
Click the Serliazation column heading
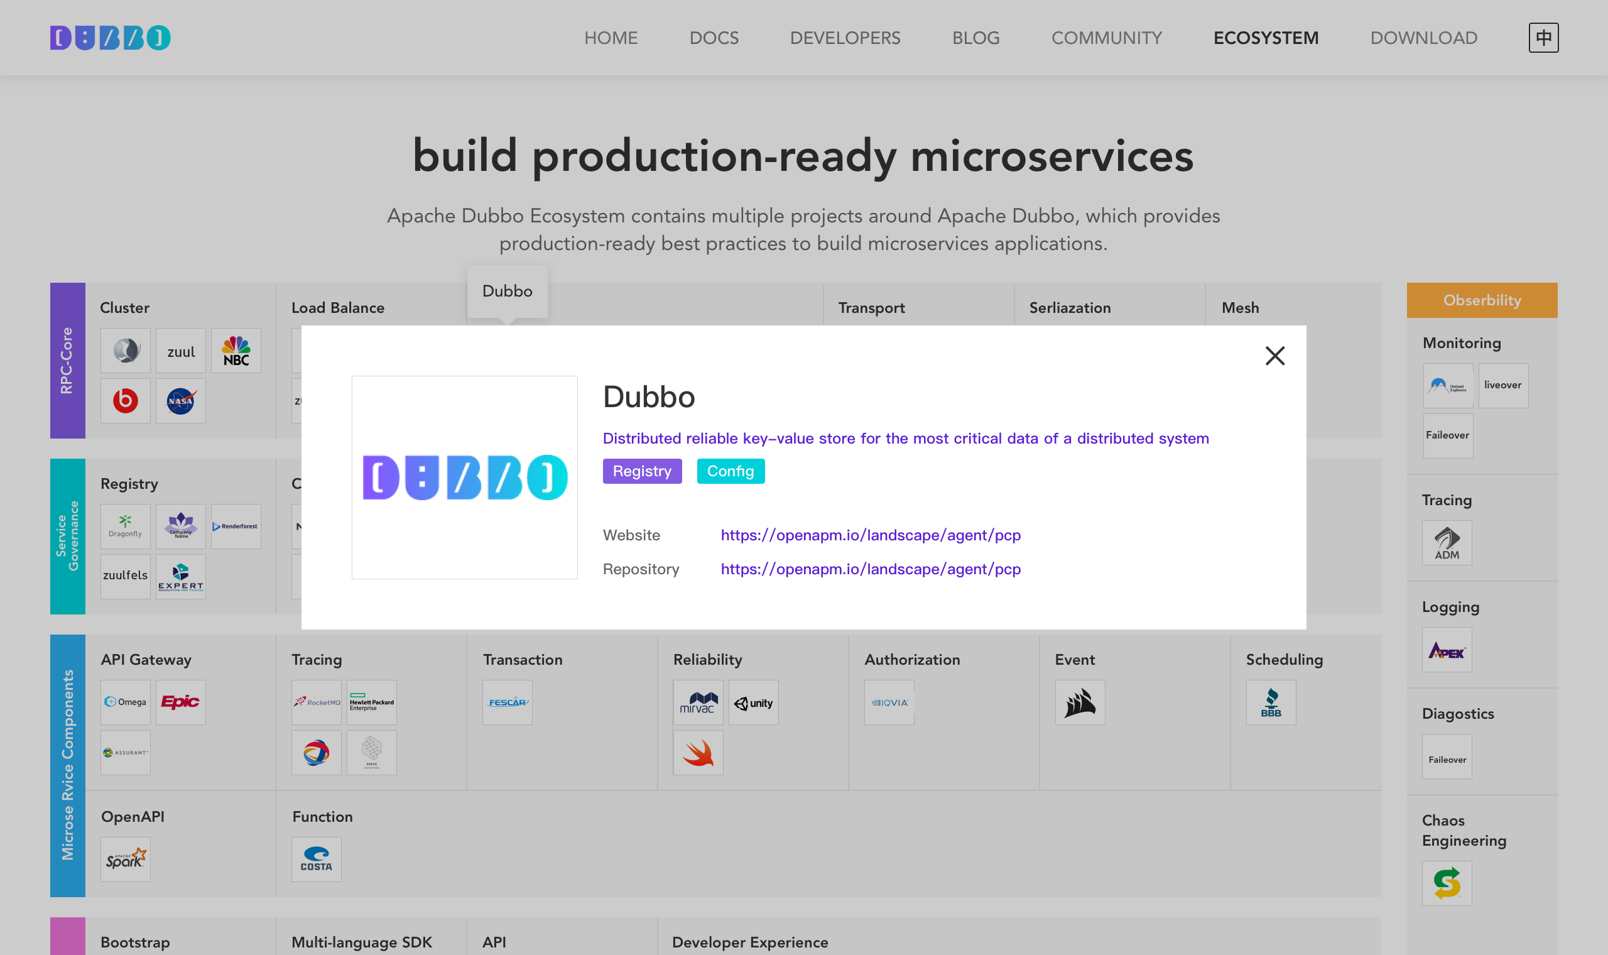tap(1070, 308)
